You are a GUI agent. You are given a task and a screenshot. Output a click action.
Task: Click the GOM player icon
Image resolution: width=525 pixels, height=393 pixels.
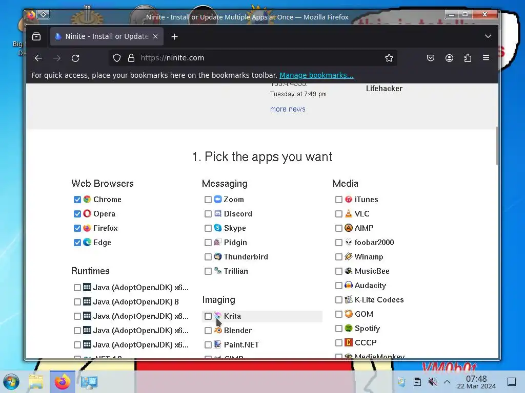[349, 314]
